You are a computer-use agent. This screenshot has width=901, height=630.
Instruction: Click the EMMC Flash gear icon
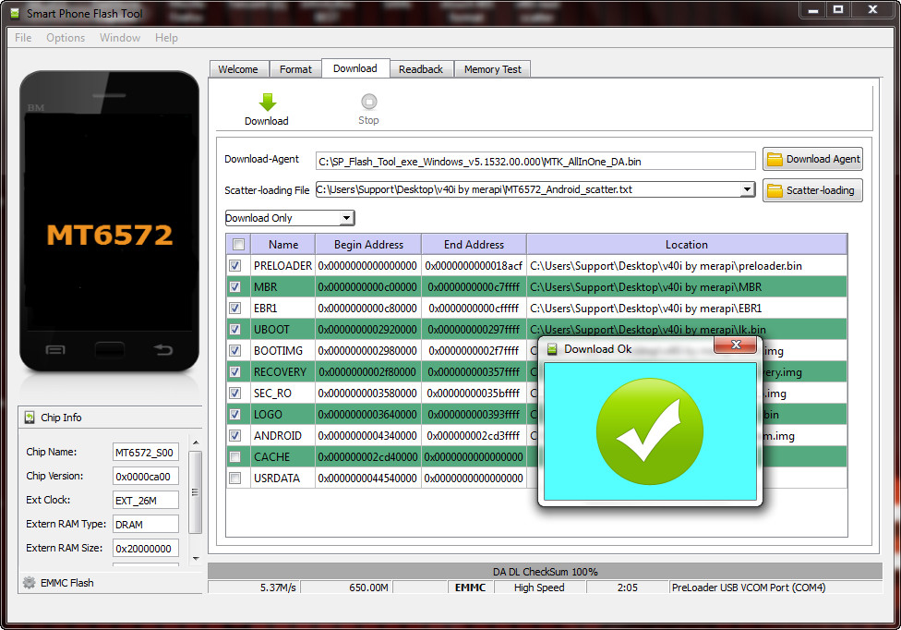point(29,582)
